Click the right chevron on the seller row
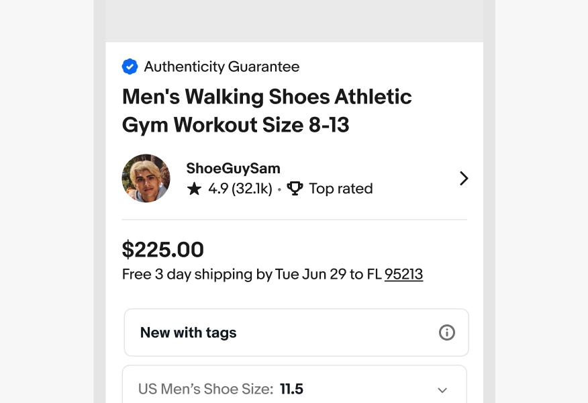This screenshot has height=403, width=588. pyautogui.click(x=464, y=178)
